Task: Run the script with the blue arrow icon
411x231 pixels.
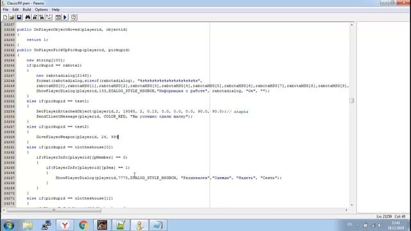Action: (65, 17)
